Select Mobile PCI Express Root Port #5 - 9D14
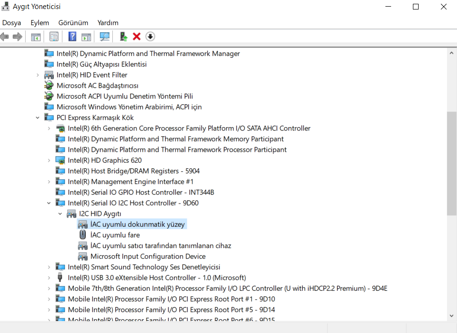Screen dimensions: 457x333 (172, 310)
